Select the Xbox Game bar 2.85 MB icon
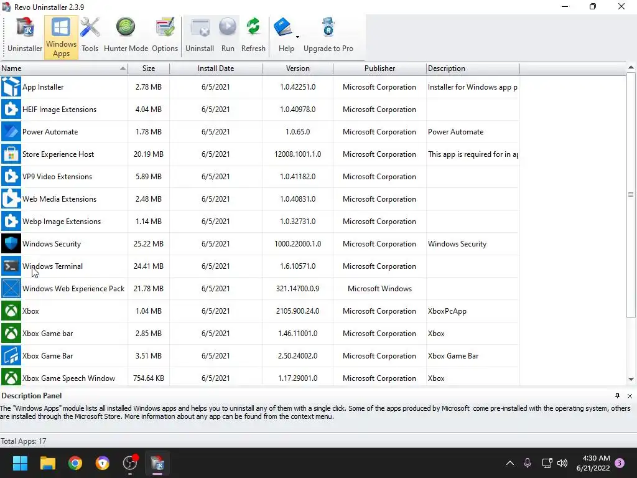The image size is (637, 478). coord(11,333)
